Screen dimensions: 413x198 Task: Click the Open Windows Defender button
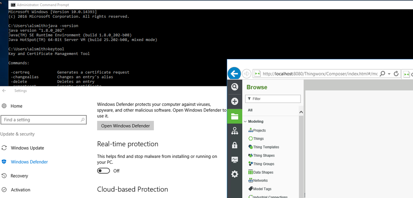[x=125, y=126]
